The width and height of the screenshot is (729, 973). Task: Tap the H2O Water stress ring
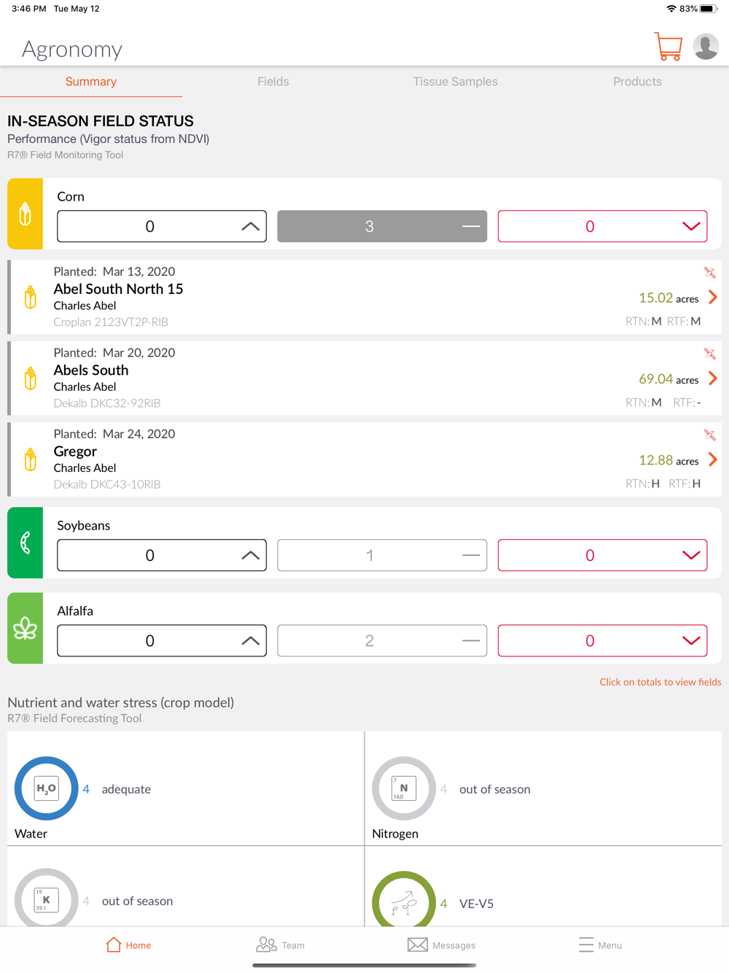[x=47, y=788]
